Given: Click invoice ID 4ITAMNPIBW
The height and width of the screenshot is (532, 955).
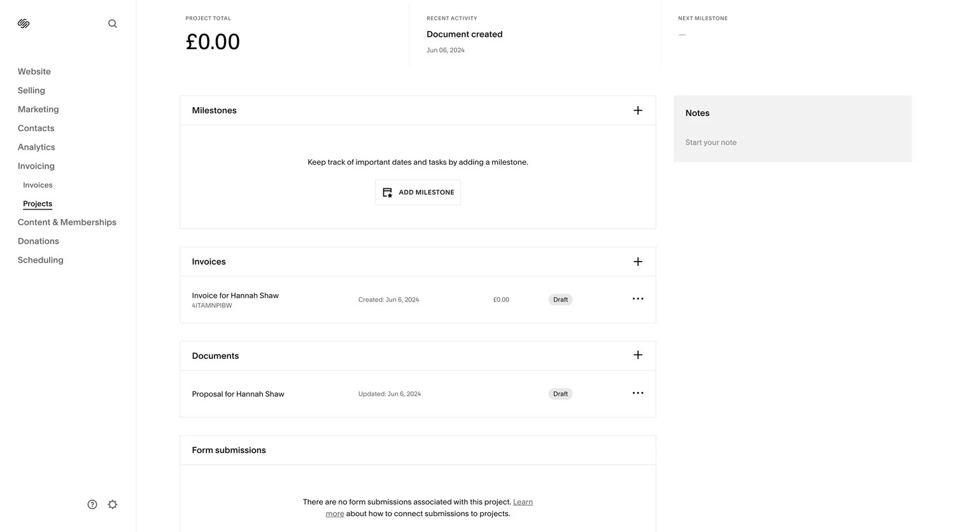Looking at the screenshot, I should tap(212, 306).
